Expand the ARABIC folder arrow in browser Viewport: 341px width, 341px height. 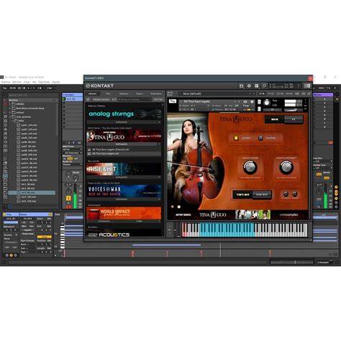[10, 104]
